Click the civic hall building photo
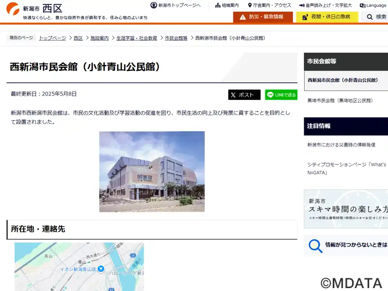Screen dimensions: 388x291 pyautogui.click(x=152, y=172)
